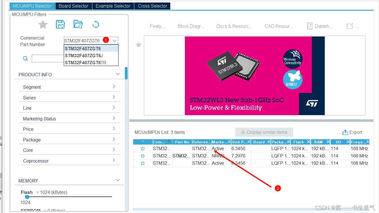Open the Features tab
379x213 pixels.
coord(157,26)
